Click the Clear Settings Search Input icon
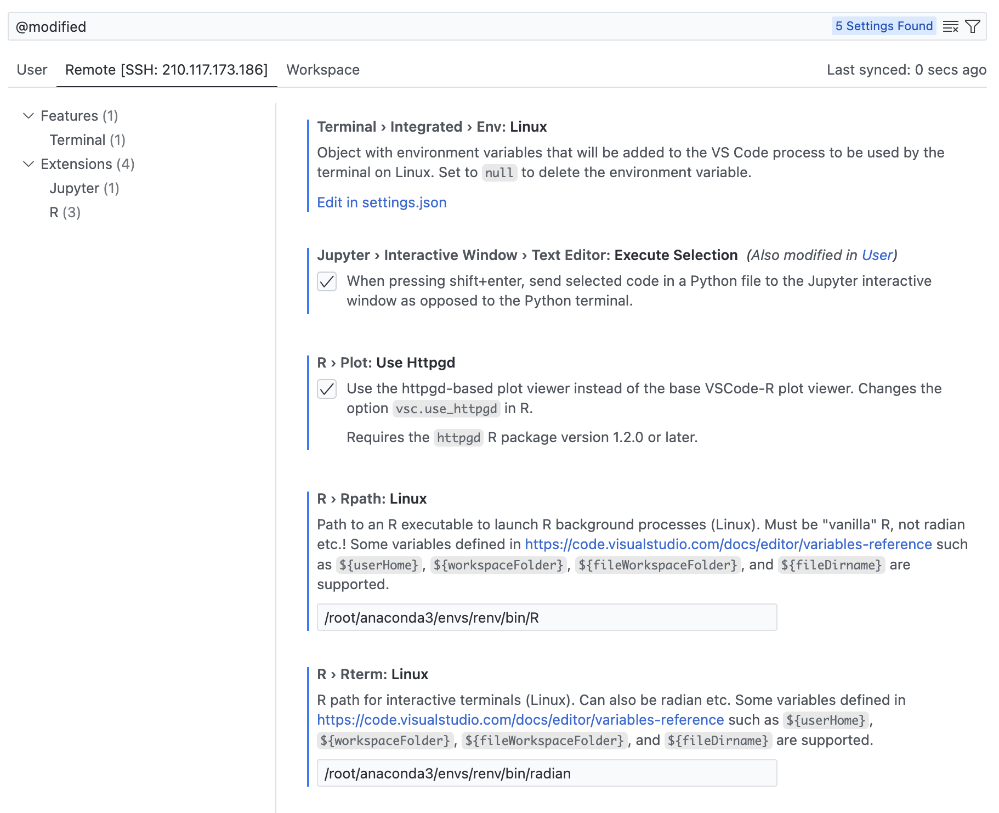This screenshot has width=999, height=813. tap(950, 26)
